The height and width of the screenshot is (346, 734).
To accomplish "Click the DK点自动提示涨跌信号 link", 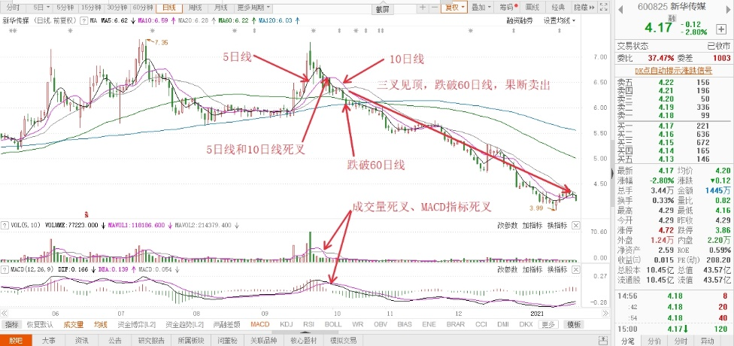I will [x=672, y=69].
